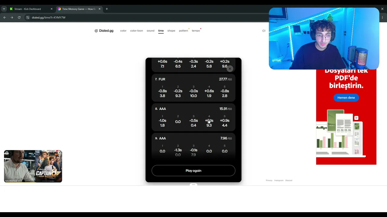Go to the shape game mode
387x217 pixels.
(171, 31)
